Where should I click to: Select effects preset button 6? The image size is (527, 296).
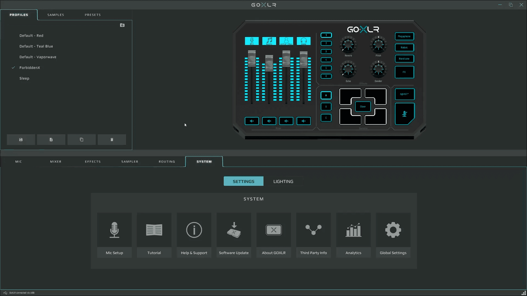pos(326,76)
